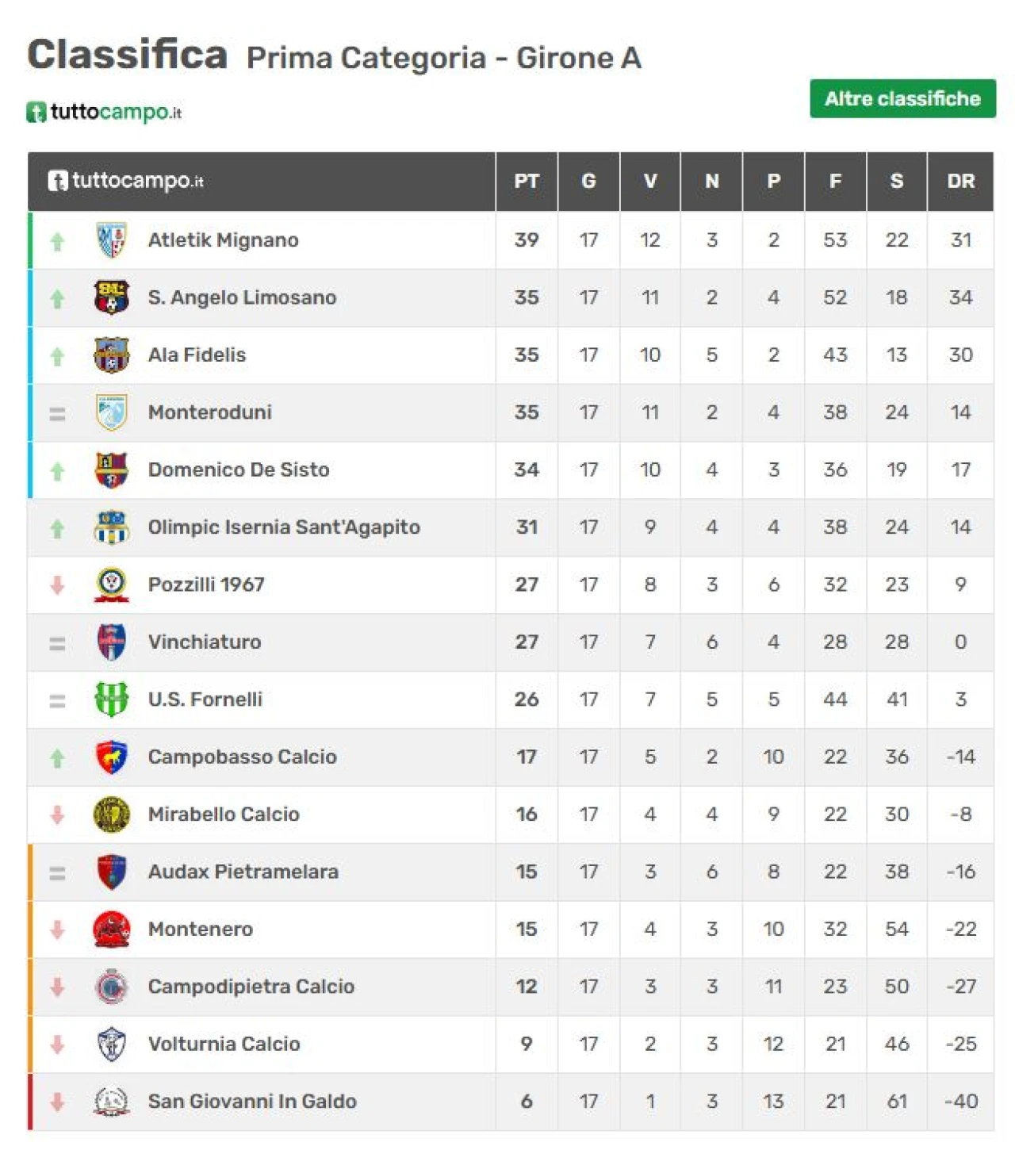Click the Montenero red team crest
The width and height of the screenshot is (1015, 1150).
click(x=111, y=929)
